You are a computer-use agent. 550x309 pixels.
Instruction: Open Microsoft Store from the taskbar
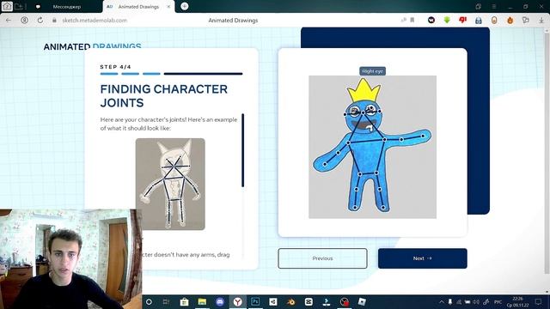pos(184,301)
